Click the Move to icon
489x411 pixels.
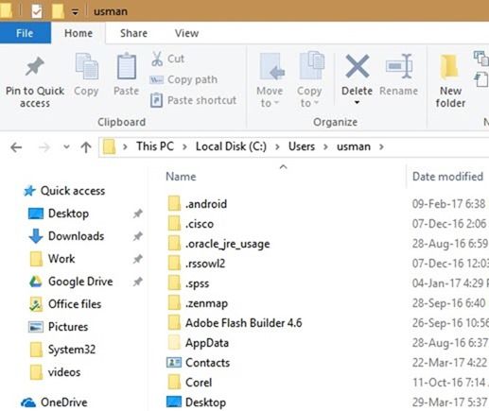271,67
